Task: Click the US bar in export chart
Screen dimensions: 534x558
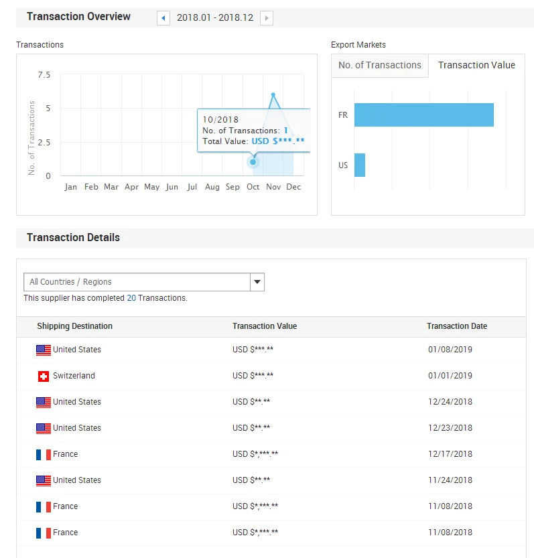Action: [360, 165]
